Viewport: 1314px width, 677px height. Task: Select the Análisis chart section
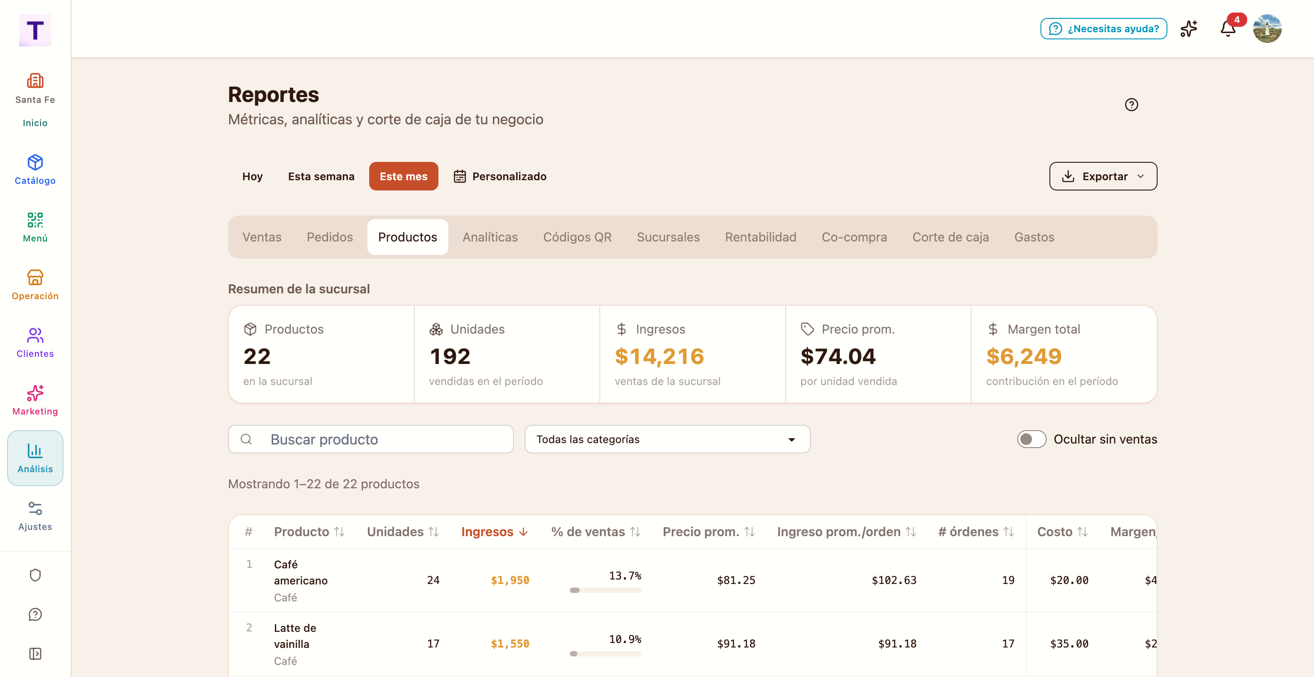click(35, 457)
